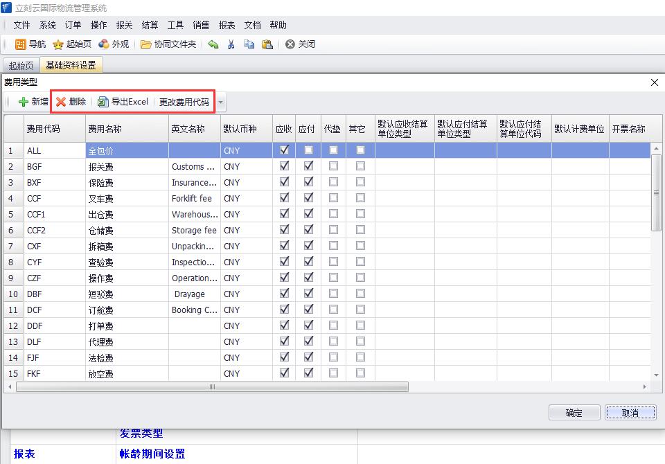Open the 结算 menu
Image resolution: width=665 pixels, height=464 pixels.
pyautogui.click(x=150, y=25)
